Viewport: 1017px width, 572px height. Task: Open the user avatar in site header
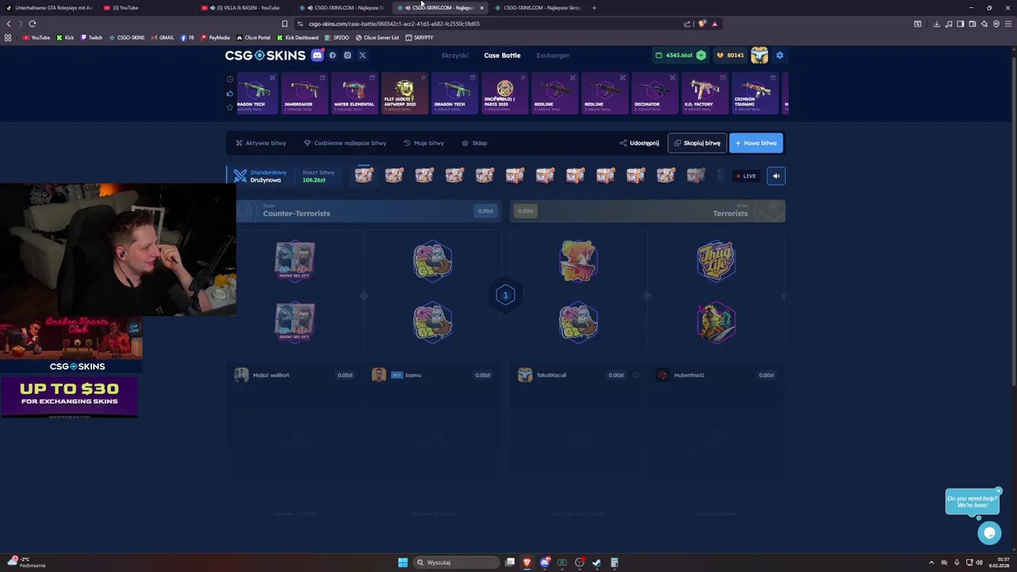click(x=760, y=56)
